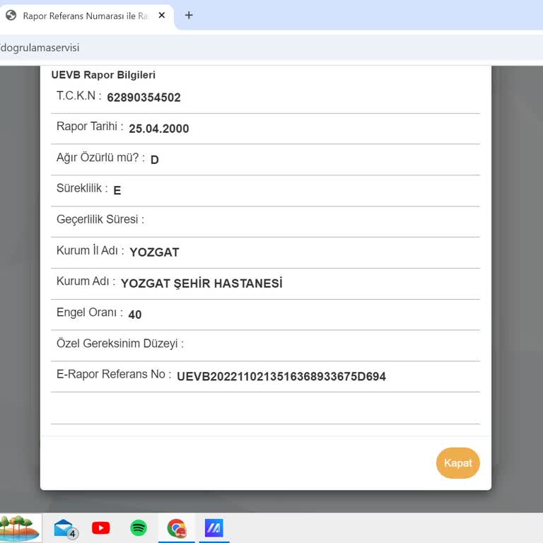Click the Kurum Adı label

click(x=86, y=281)
